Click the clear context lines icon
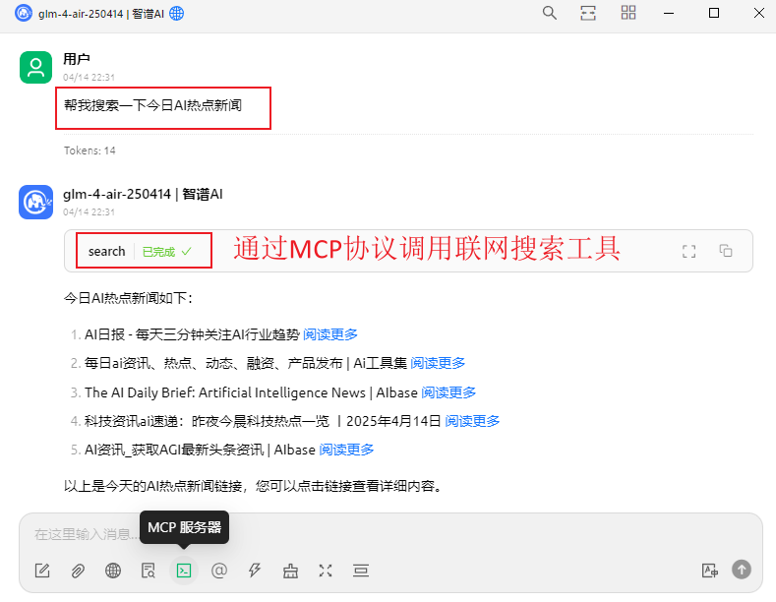 (x=361, y=571)
